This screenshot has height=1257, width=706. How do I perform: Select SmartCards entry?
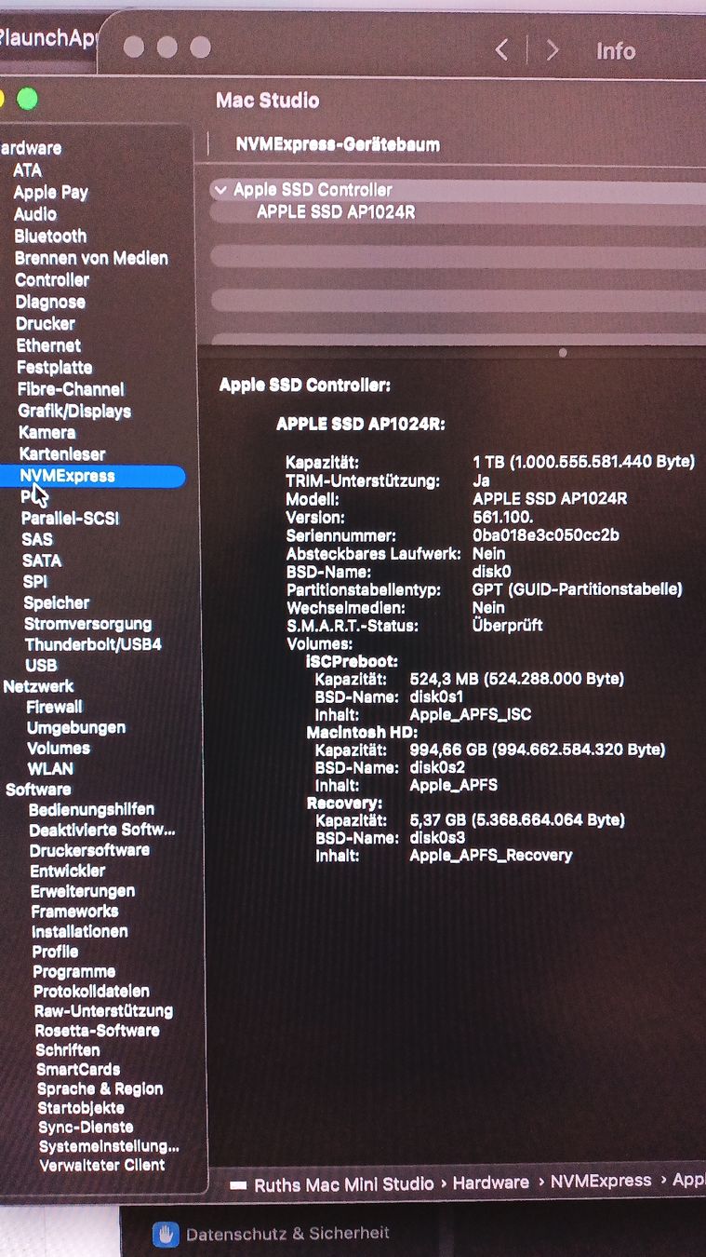point(78,1070)
